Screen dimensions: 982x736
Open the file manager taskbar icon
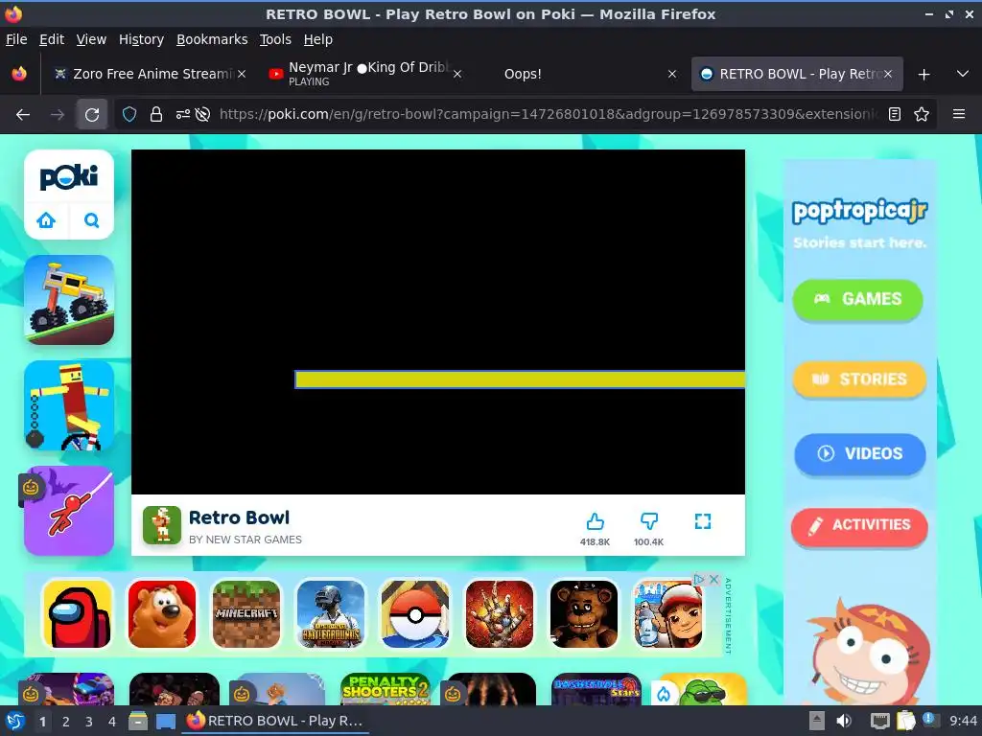click(x=138, y=722)
